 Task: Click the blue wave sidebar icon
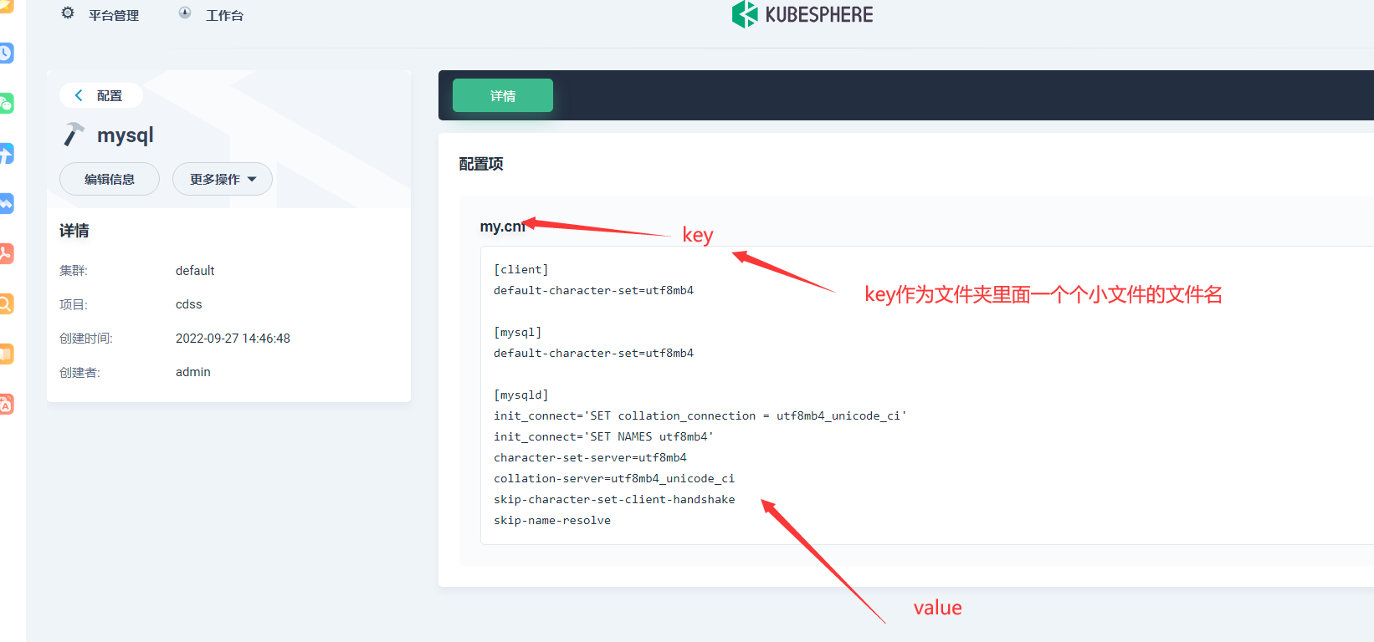(x=6, y=204)
